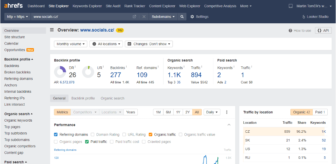The image size is (336, 164).
Task: Open Opportunities with New badge
Action: pos(19,50)
